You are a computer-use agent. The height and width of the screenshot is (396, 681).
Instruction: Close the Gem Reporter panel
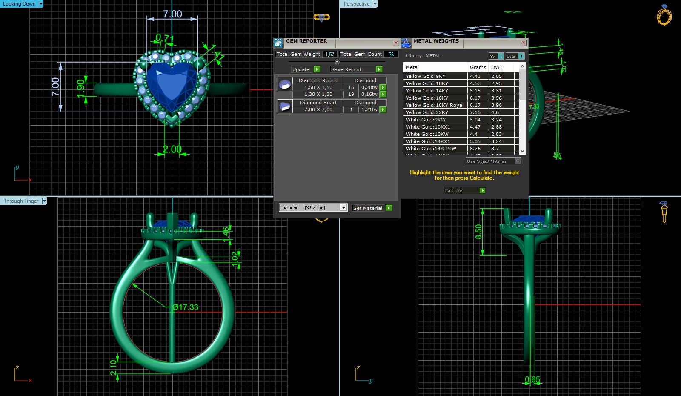[x=396, y=43]
